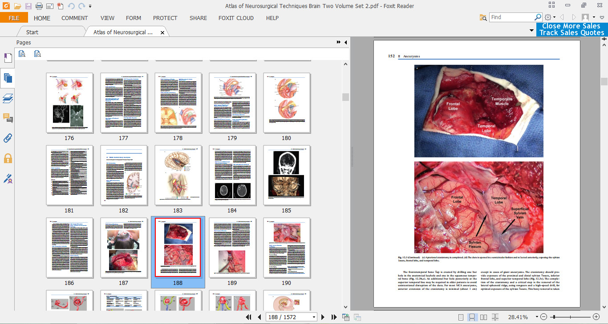The image size is (608, 324).
Task: Open a PDF with the folder icon
Action: click(17, 6)
